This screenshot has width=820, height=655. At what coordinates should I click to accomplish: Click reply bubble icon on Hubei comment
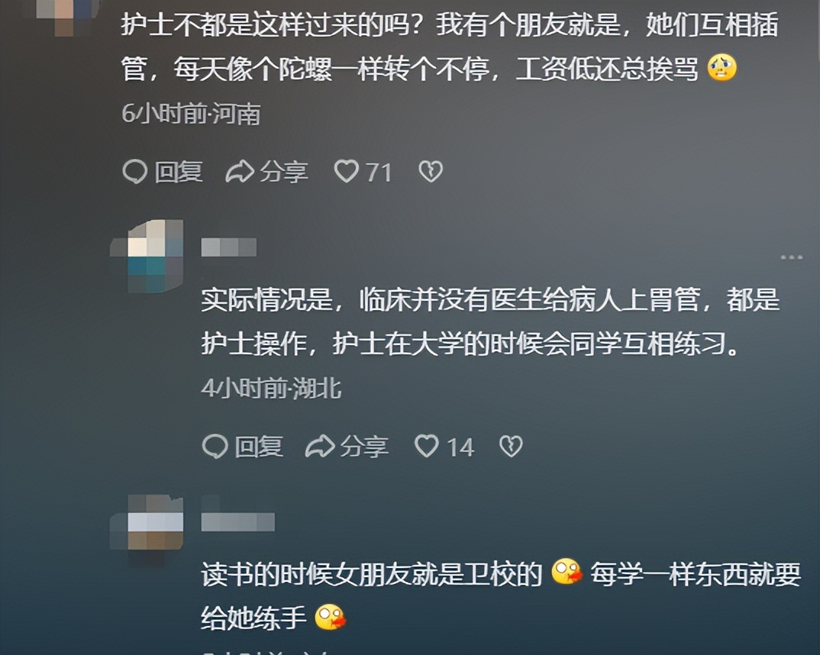(215, 447)
